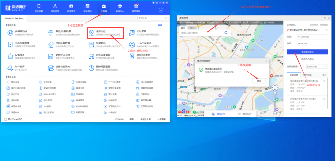Confirm dialog with 确定 button
Image resolution: width=335 pixels, height=161 pixels.
coord(259,81)
